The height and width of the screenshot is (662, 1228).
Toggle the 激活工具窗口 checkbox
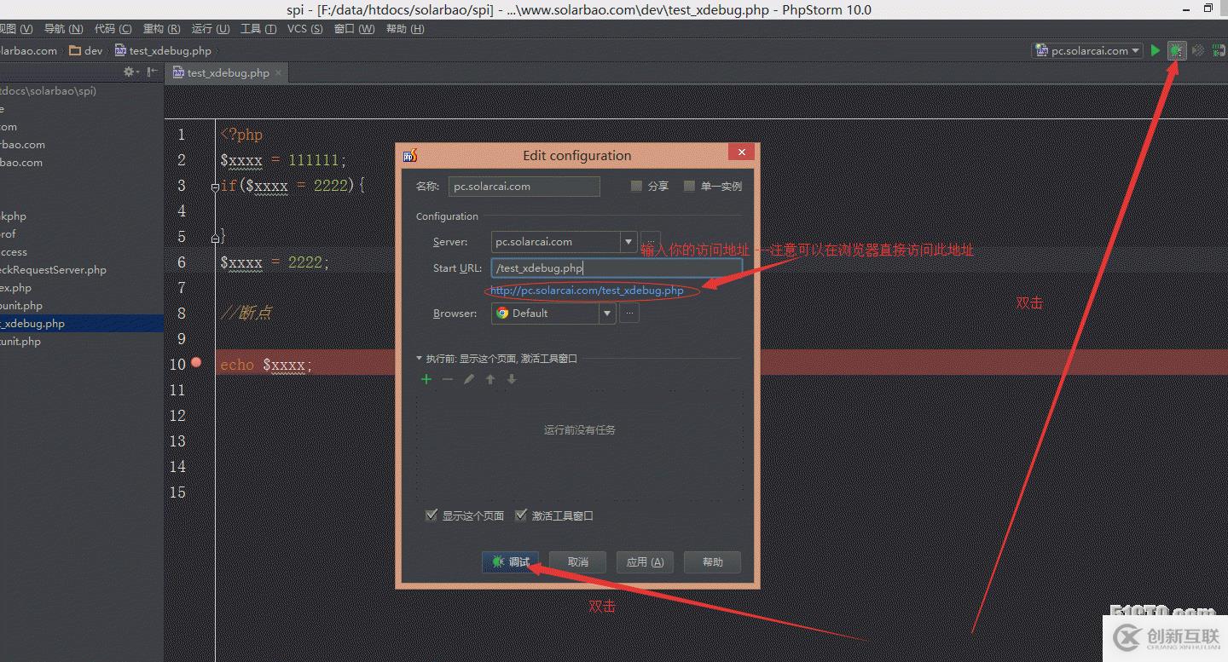pyautogui.click(x=521, y=515)
